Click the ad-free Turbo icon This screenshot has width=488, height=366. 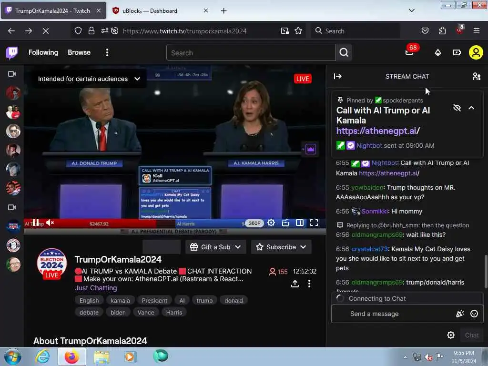coord(457,52)
